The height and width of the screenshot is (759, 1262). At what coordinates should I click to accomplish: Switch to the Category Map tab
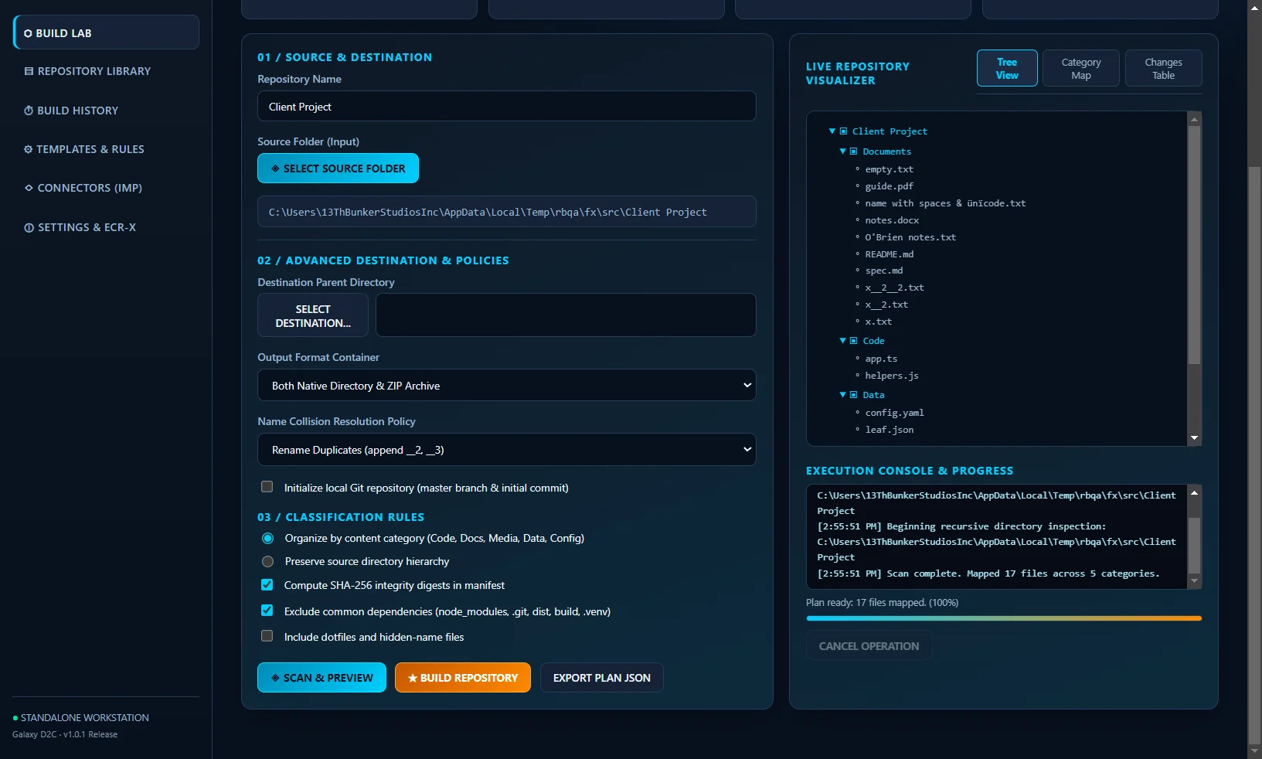[x=1081, y=68]
